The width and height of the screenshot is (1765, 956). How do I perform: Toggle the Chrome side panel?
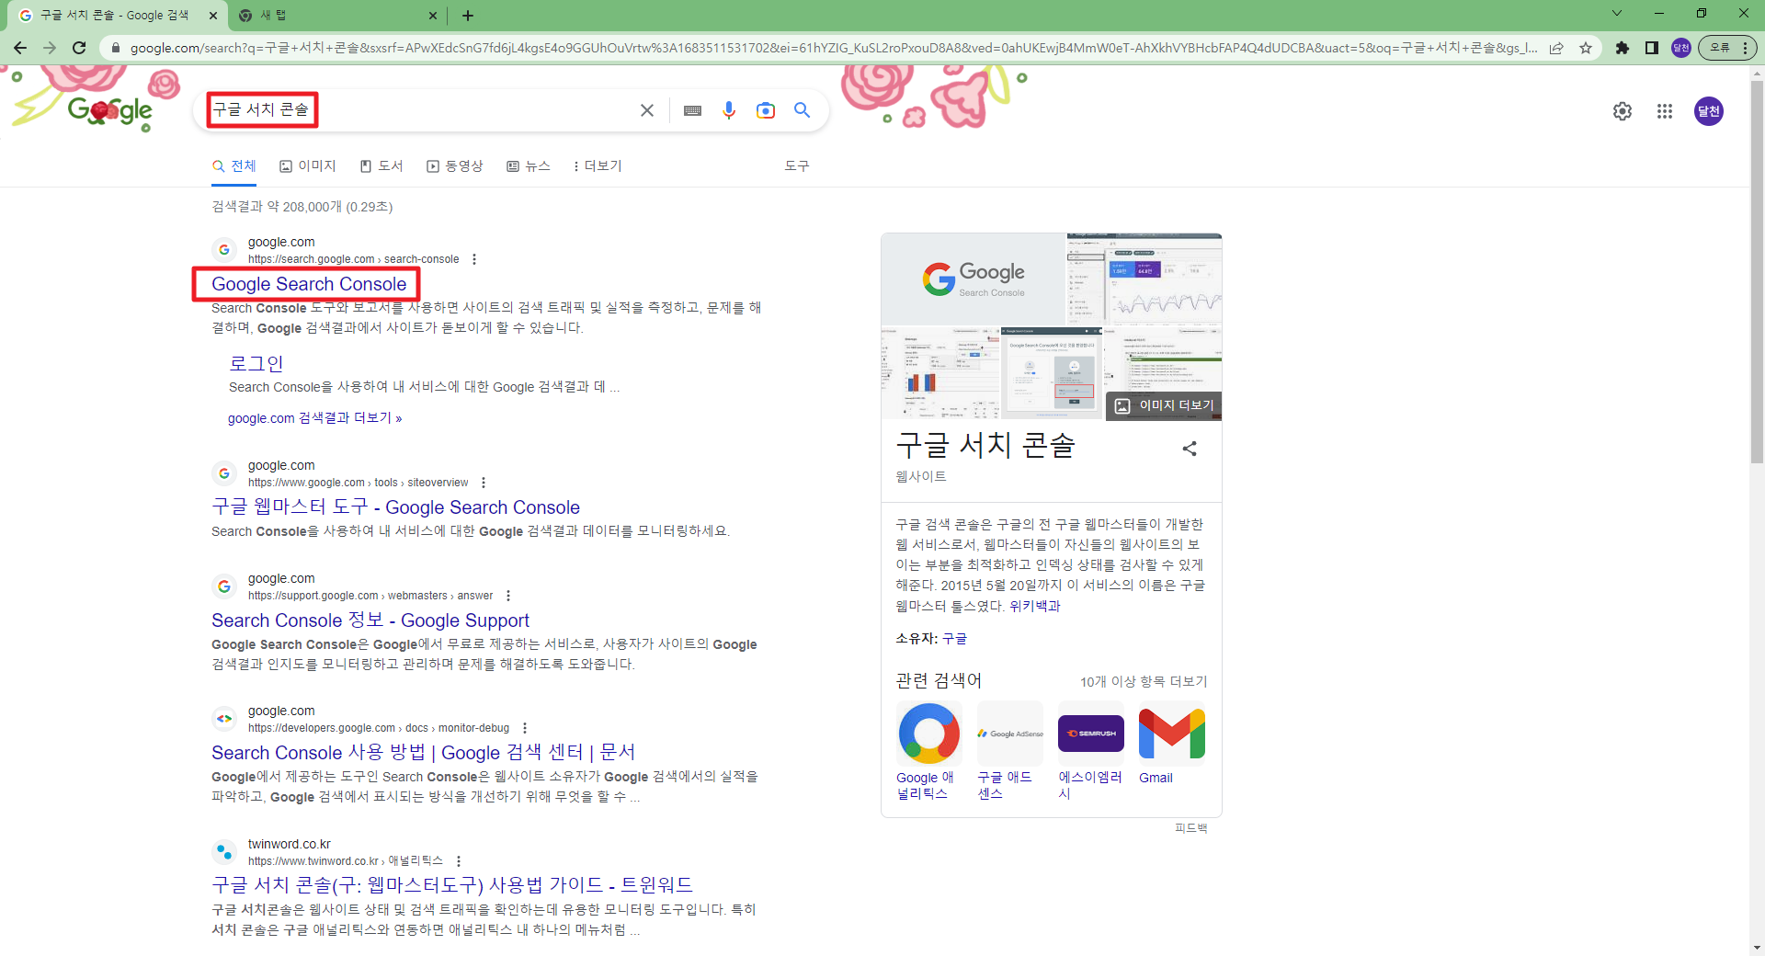(1652, 48)
